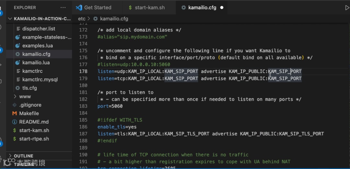Viewport: 350px width, 169px height.
Task: Open example-stateless file in explorer
Action: click(47, 37)
